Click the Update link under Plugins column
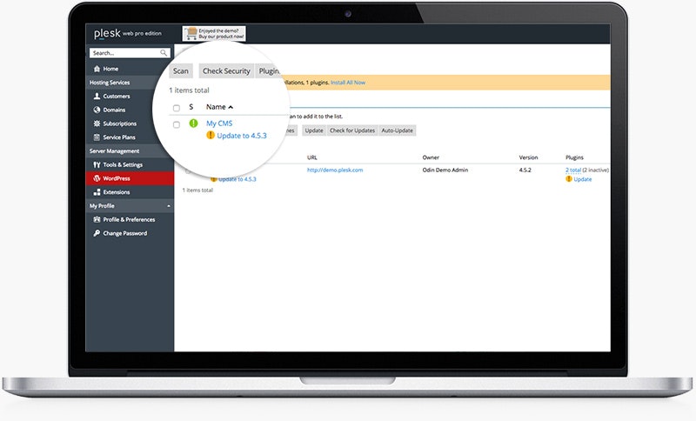Screen dimensions: 696x421 (x=583, y=179)
